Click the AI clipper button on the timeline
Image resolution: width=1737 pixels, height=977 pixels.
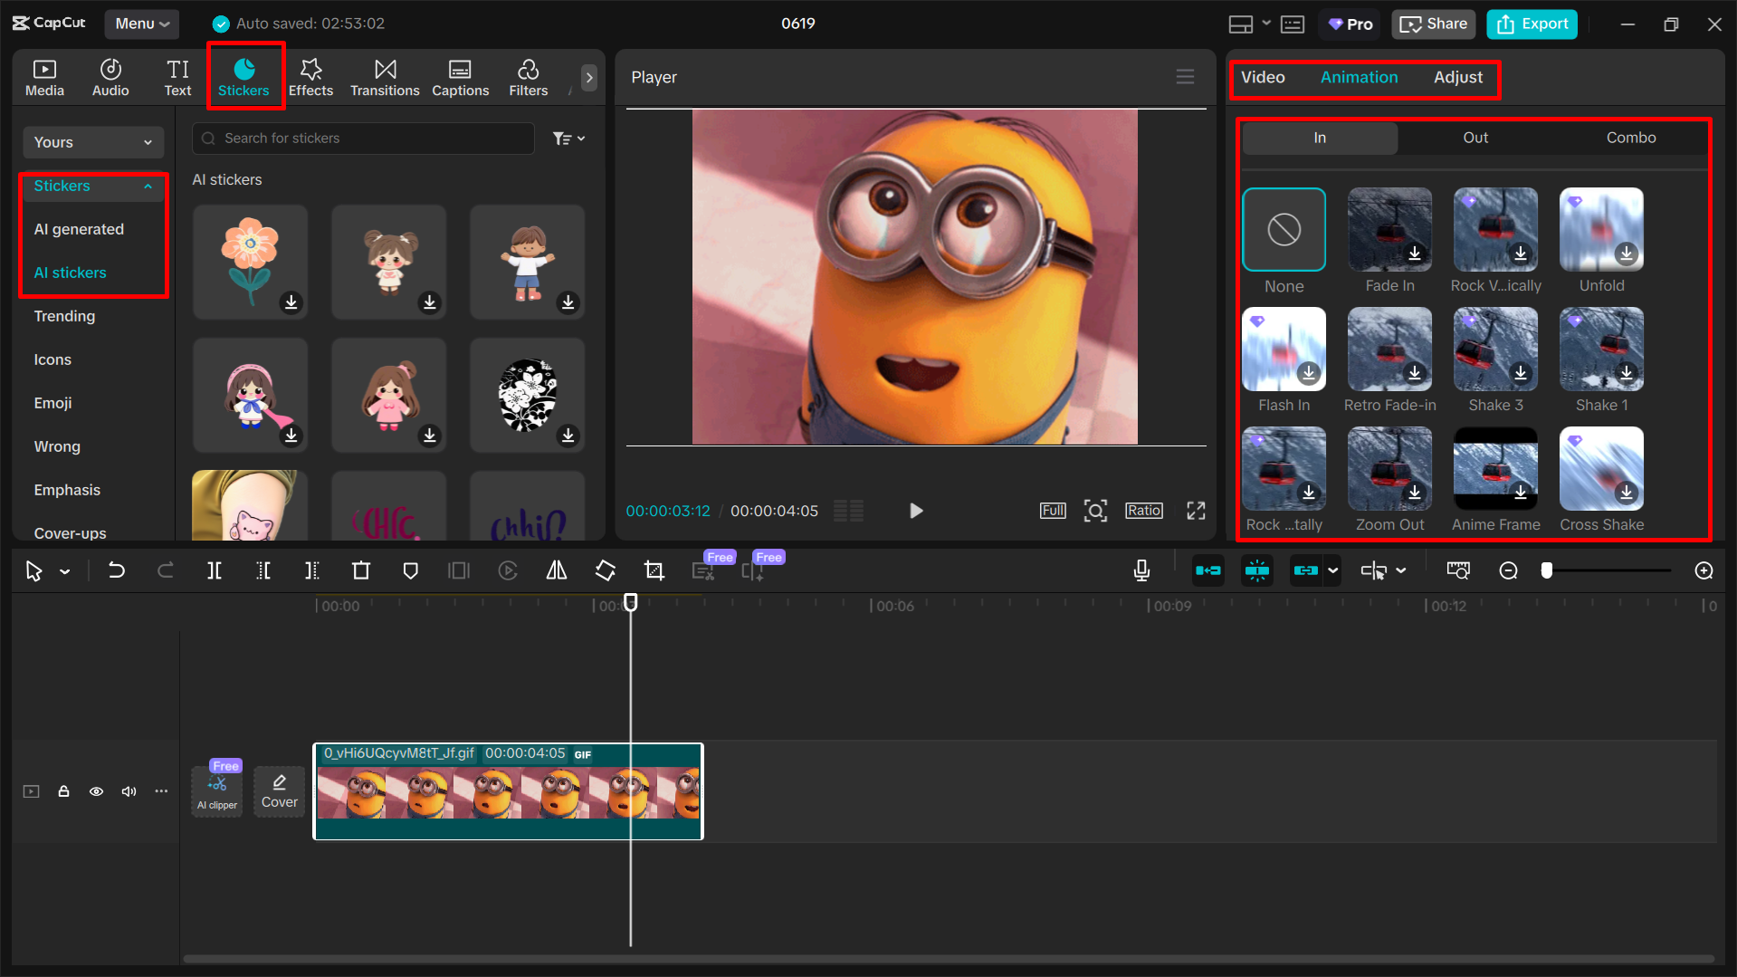tap(216, 789)
